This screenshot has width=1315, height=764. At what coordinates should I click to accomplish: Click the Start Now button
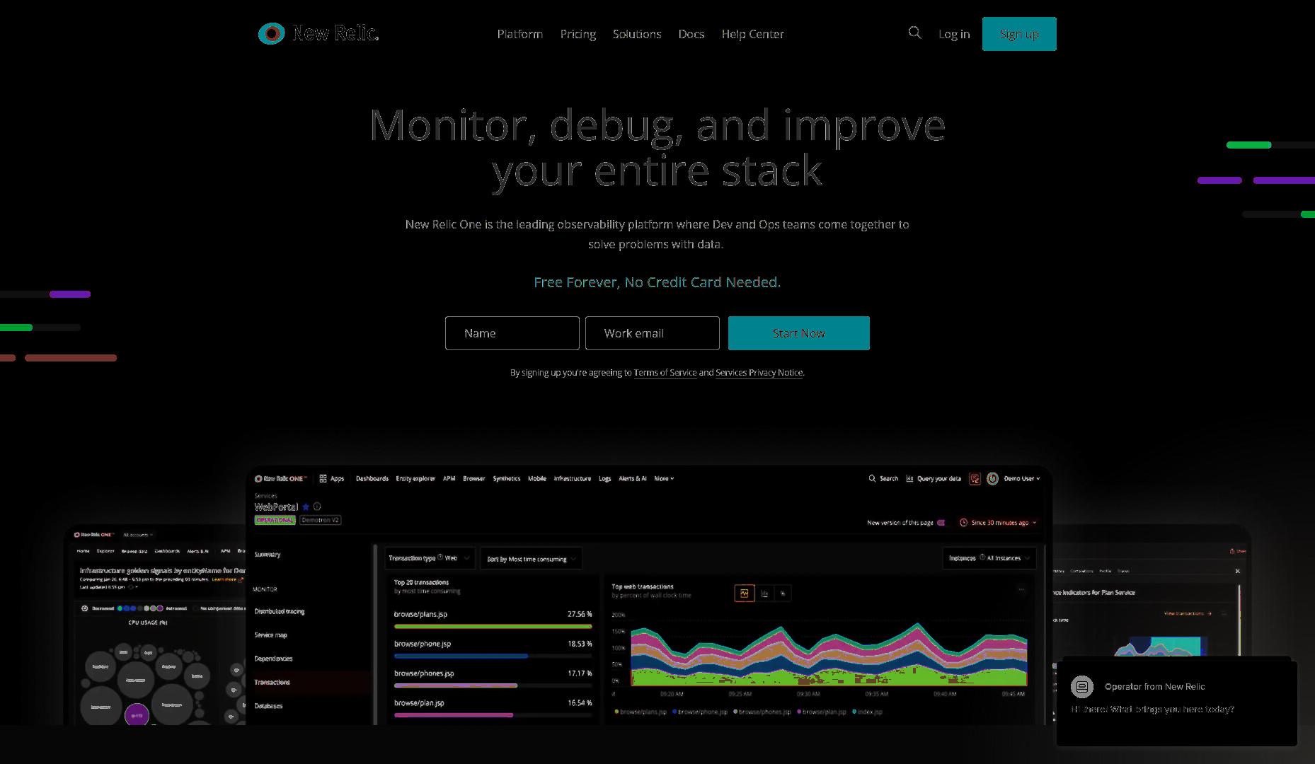(x=798, y=333)
